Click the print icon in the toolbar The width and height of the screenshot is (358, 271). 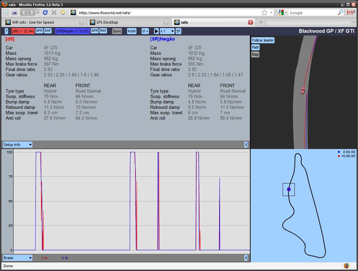[15, 13]
